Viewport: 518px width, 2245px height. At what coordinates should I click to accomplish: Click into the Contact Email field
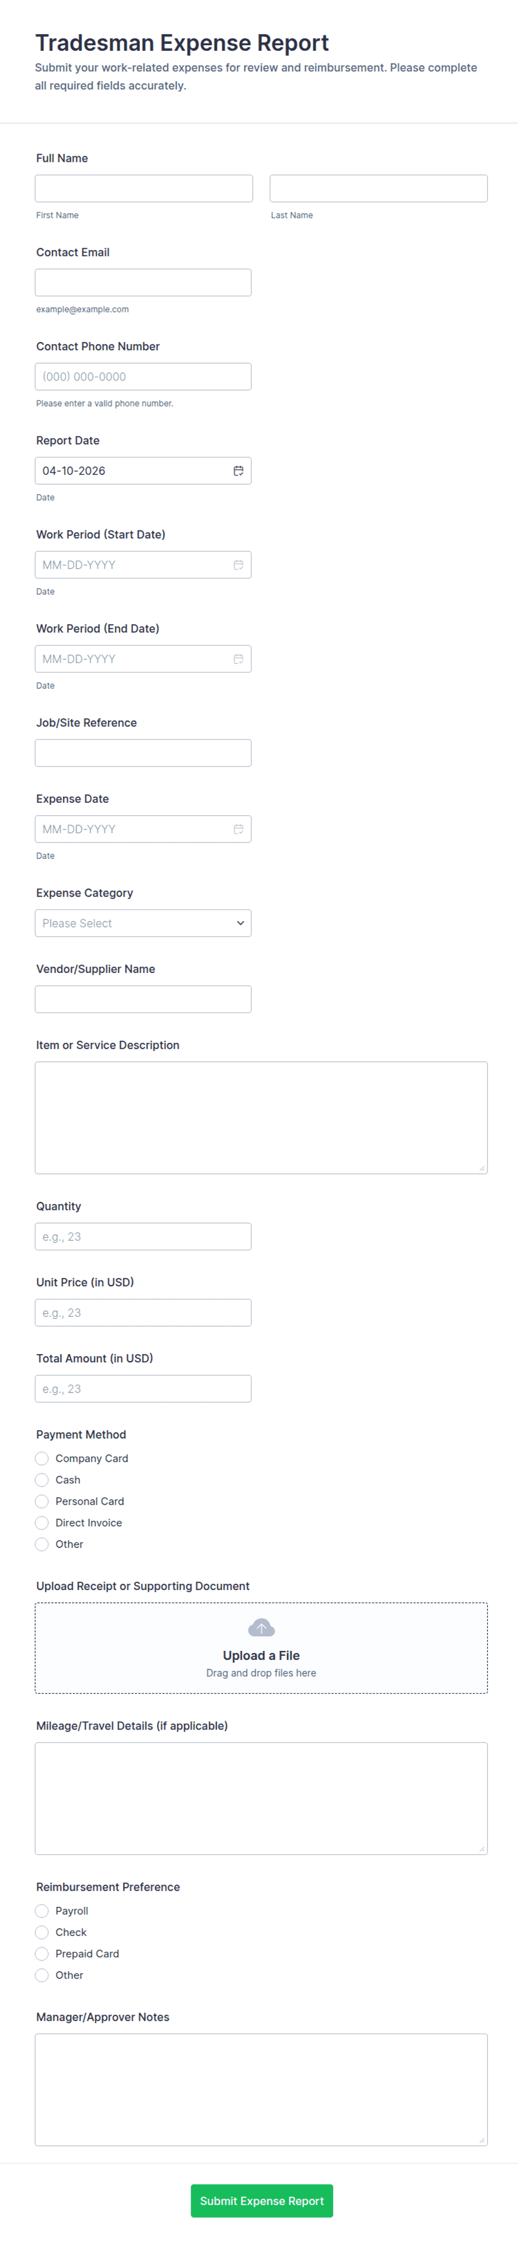tap(143, 282)
